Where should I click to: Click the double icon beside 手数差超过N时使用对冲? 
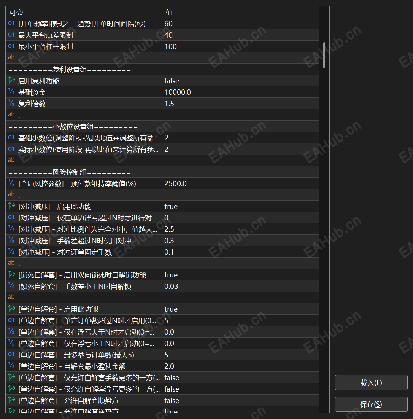point(11,240)
